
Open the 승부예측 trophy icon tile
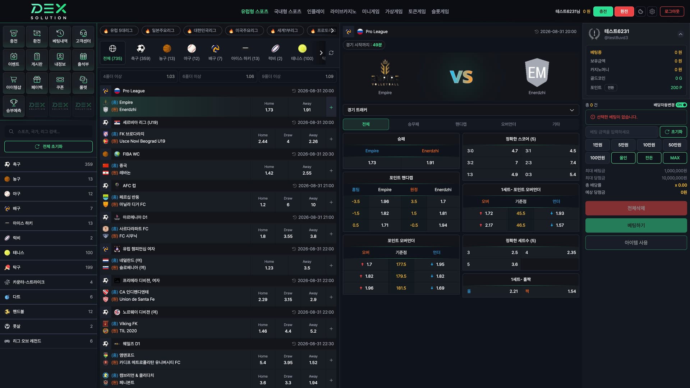tap(14, 106)
